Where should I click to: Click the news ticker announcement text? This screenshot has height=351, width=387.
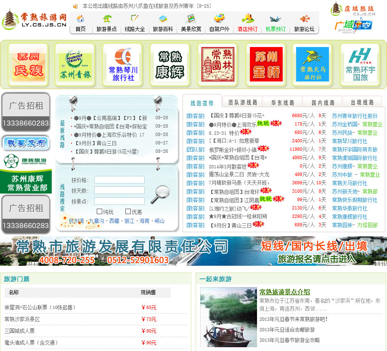point(147,6)
